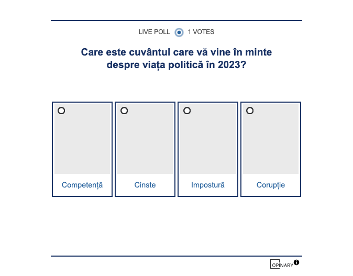Click the 1 VOTES counter

[x=201, y=32]
